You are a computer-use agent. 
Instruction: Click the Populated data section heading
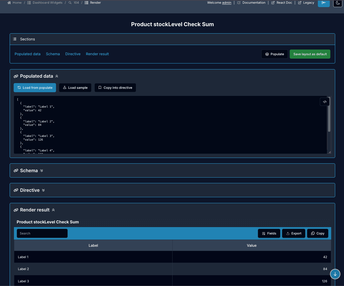36,76
